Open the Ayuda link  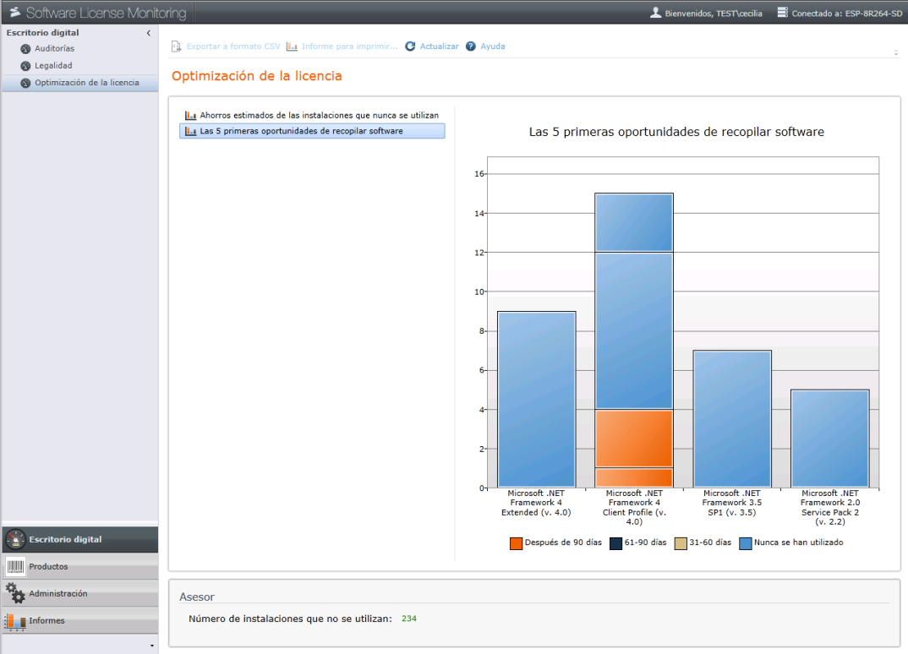[x=493, y=46]
